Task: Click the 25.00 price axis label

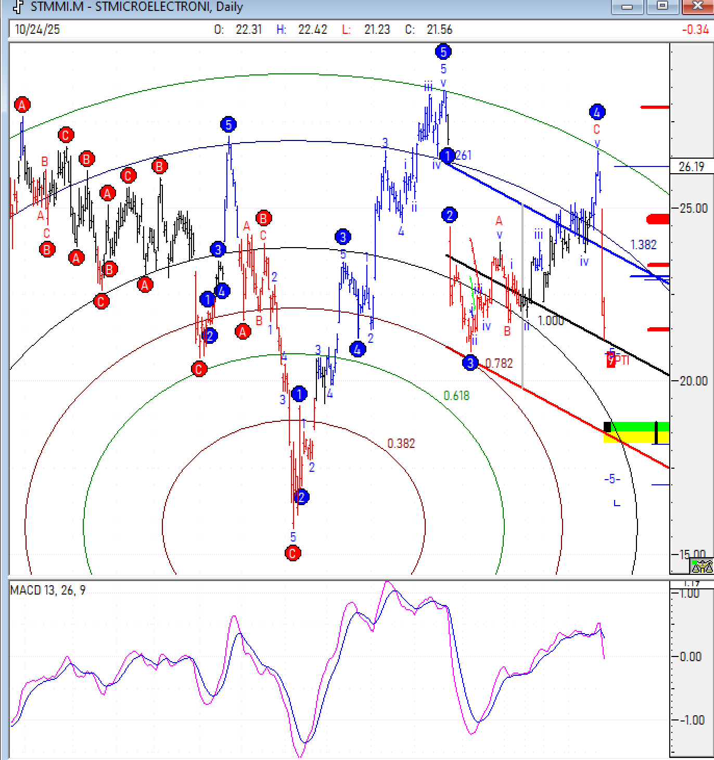Action: tap(694, 209)
